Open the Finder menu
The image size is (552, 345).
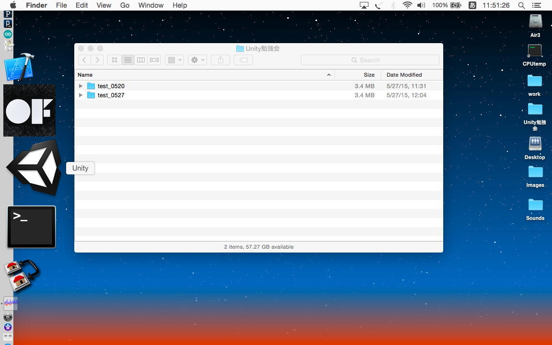click(x=36, y=5)
